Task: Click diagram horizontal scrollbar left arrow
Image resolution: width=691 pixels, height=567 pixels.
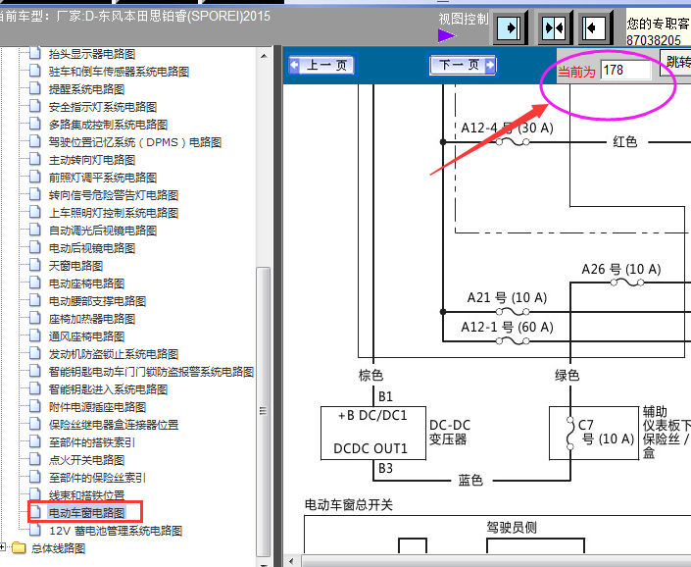Action: pos(291,562)
